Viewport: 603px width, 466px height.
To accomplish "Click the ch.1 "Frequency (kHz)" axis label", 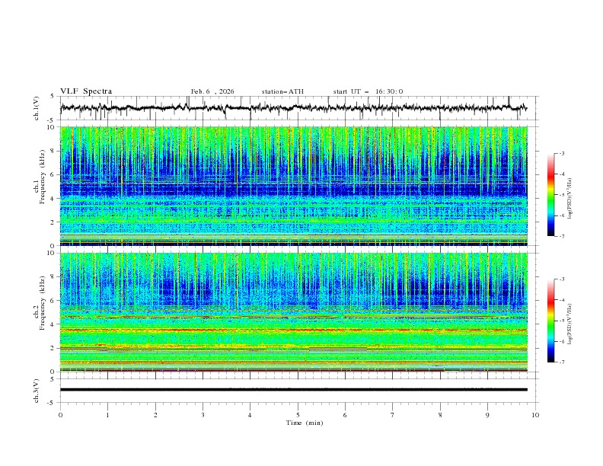I will click(43, 177).
